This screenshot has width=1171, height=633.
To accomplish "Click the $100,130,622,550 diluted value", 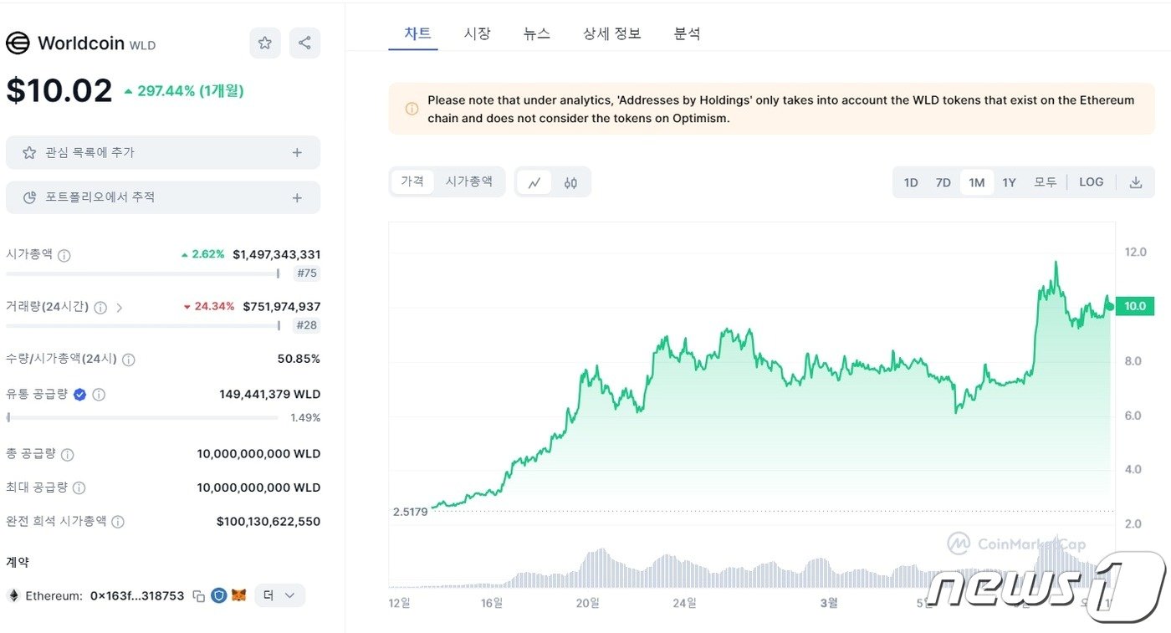I will [x=268, y=522].
